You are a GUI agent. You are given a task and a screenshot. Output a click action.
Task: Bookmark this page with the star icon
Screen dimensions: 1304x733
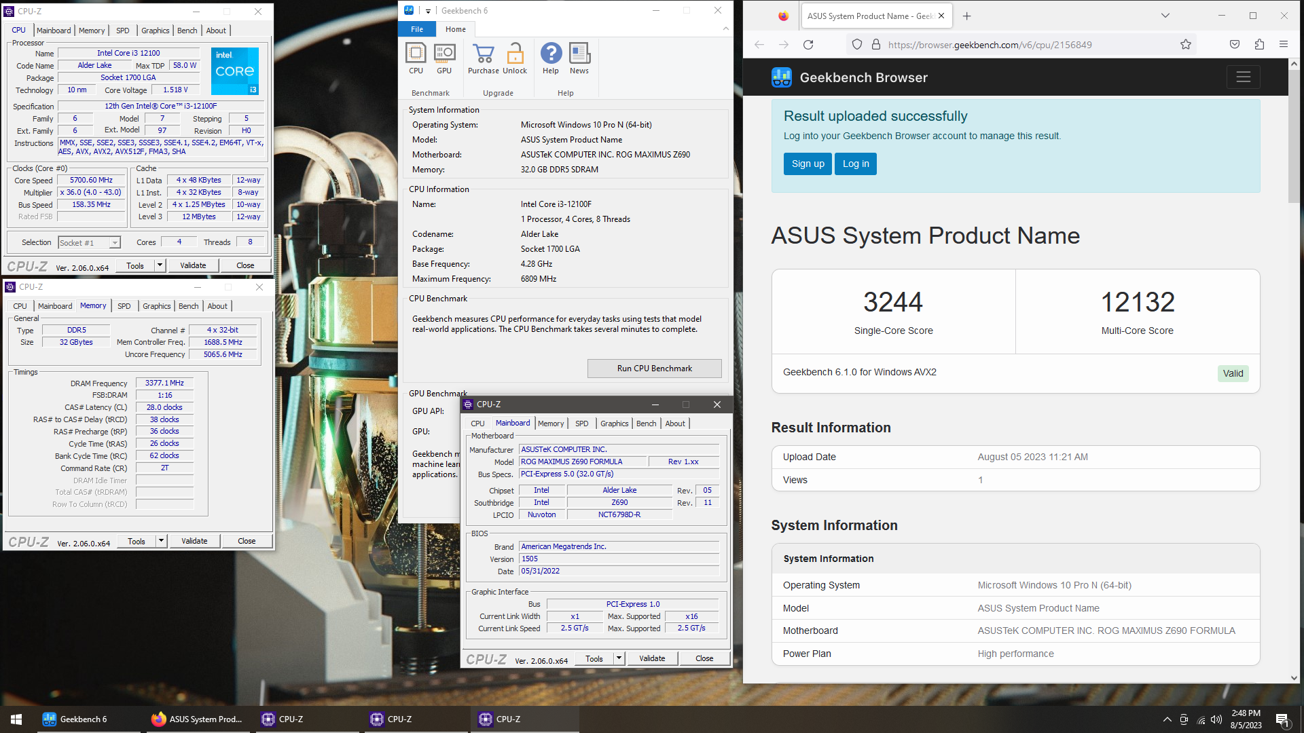pyautogui.click(x=1186, y=45)
